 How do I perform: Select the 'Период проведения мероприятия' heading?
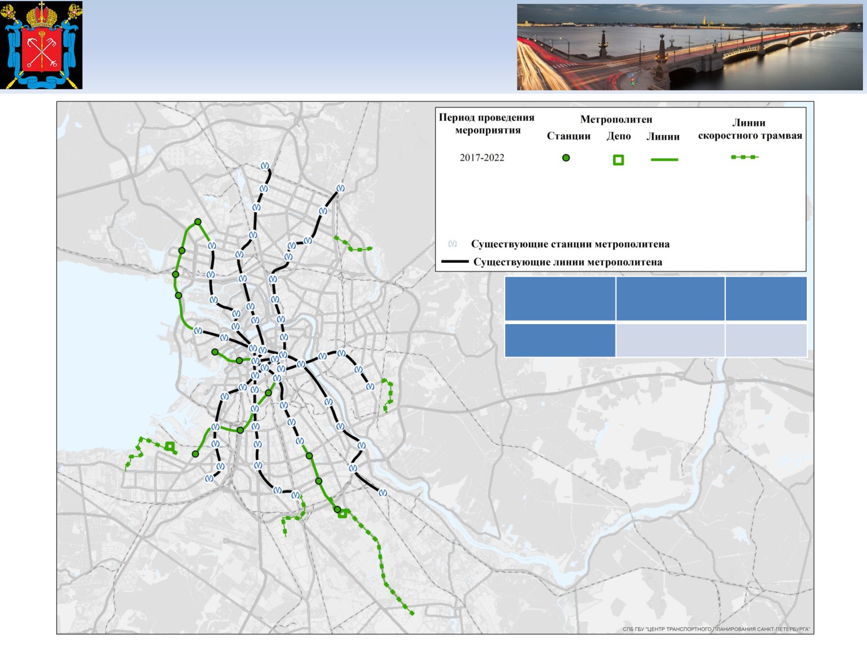click(x=487, y=124)
